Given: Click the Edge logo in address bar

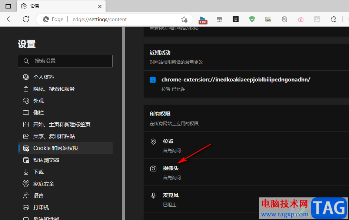Looking at the screenshot, I should click(46, 19).
